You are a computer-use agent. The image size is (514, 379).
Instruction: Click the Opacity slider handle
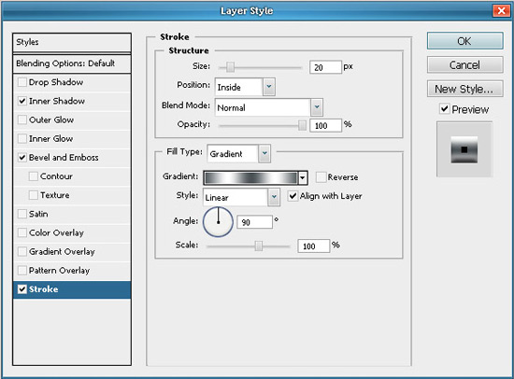[302, 125]
